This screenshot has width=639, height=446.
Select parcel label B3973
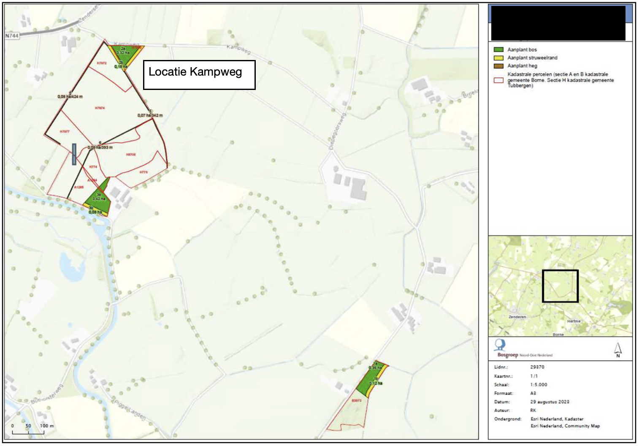pos(357,400)
